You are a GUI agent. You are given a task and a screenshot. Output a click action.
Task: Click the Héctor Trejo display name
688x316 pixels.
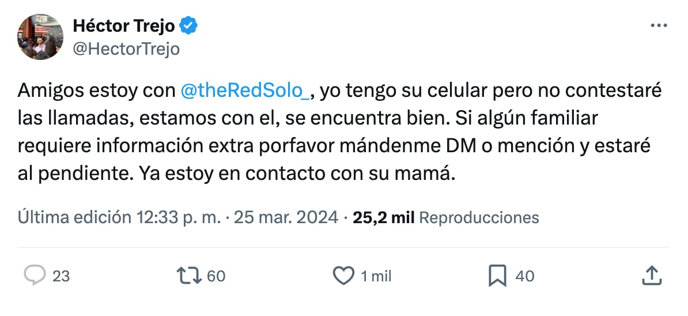pos(123,26)
